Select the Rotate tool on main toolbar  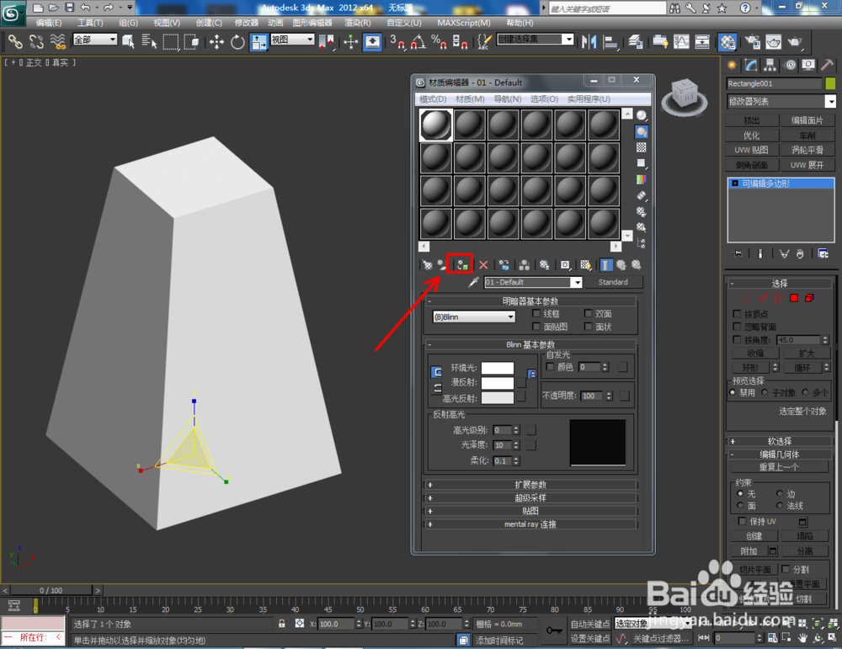pos(237,40)
